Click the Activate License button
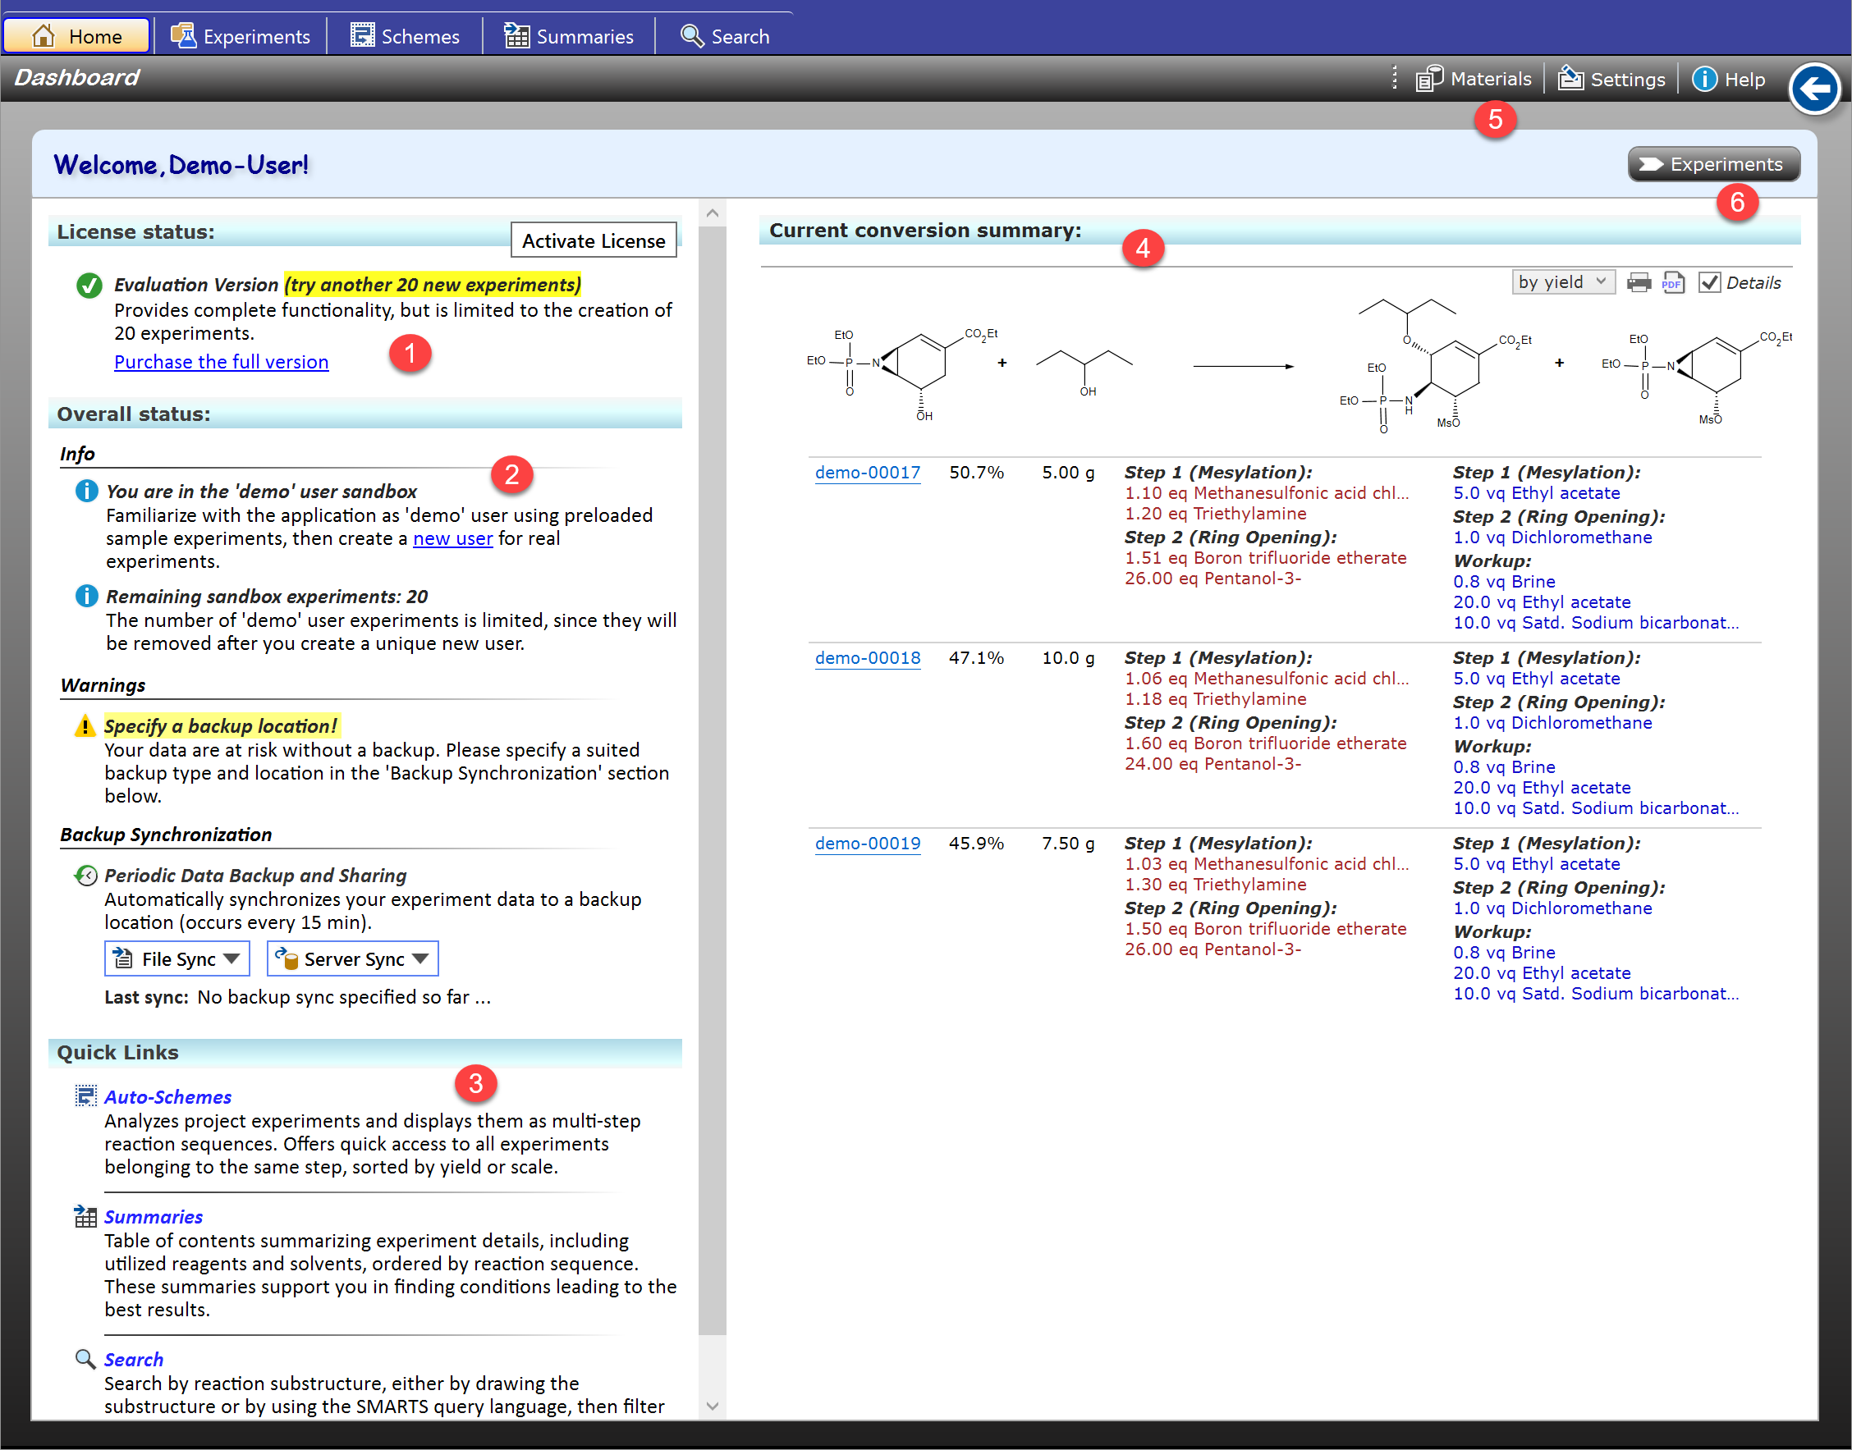Viewport: 1852px width, 1450px height. [593, 240]
